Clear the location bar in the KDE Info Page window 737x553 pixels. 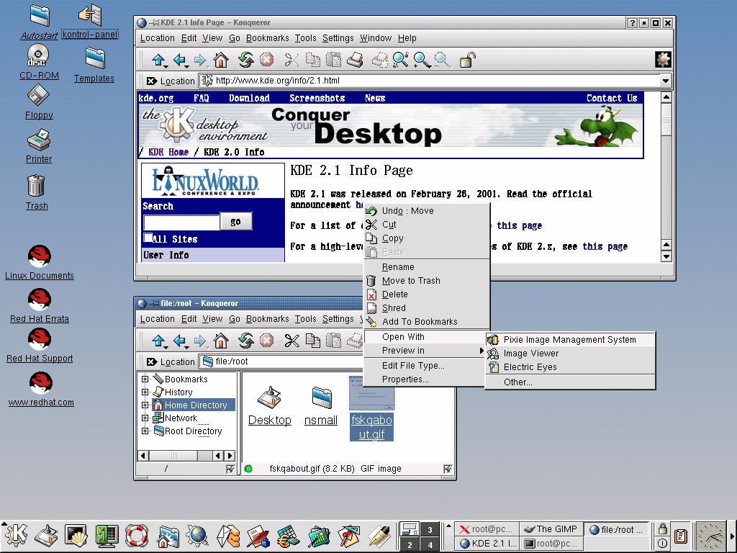[151, 81]
